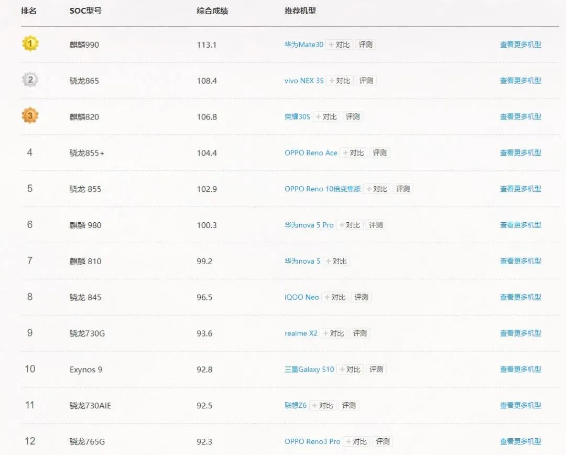The width and height of the screenshot is (566, 455).
Task: Open 评测 review for 华为Mate30
Action: pyautogui.click(x=365, y=45)
